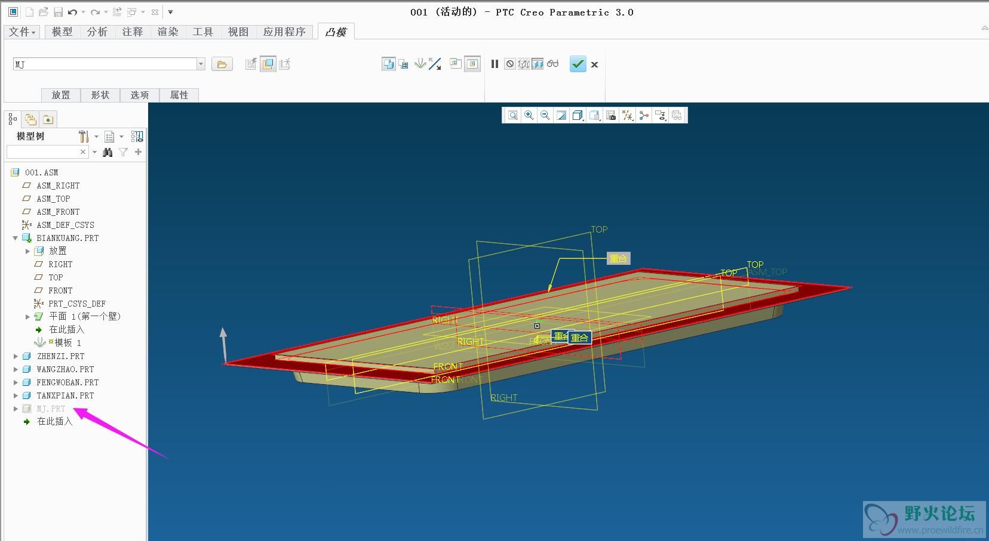Viewport: 989px width, 541px height.
Task: Open the 文件 menu
Action: [x=22, y=32]
